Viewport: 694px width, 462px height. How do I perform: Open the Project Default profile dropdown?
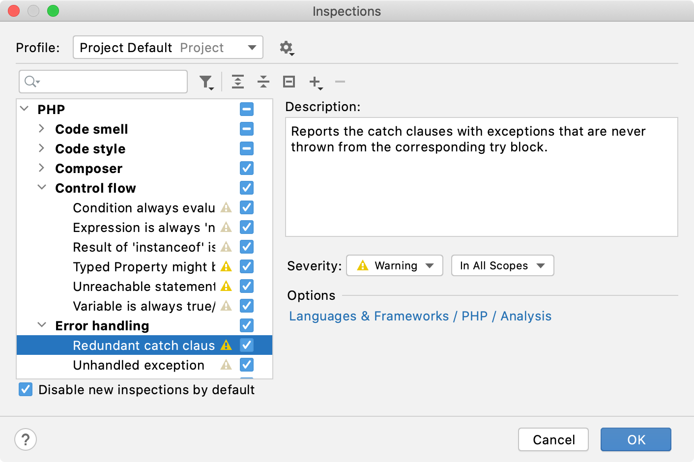pos(168,47)
